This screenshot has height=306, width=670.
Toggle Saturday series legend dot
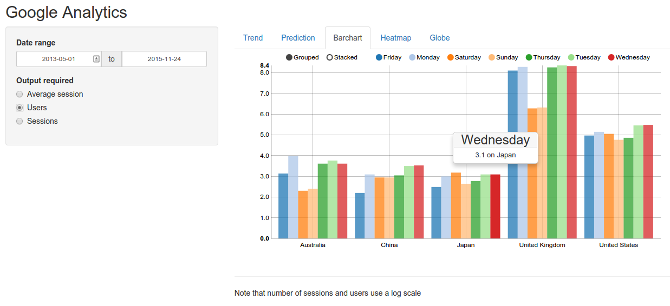click(x=451, y=57)
